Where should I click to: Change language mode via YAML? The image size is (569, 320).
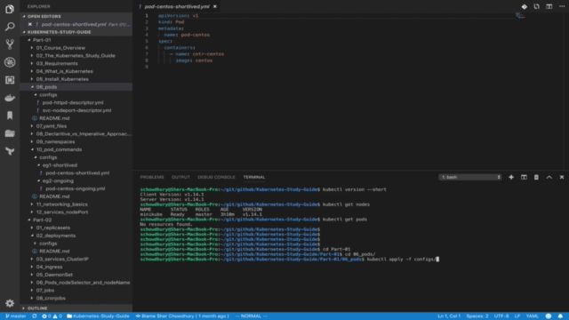[x=532, y=316]
